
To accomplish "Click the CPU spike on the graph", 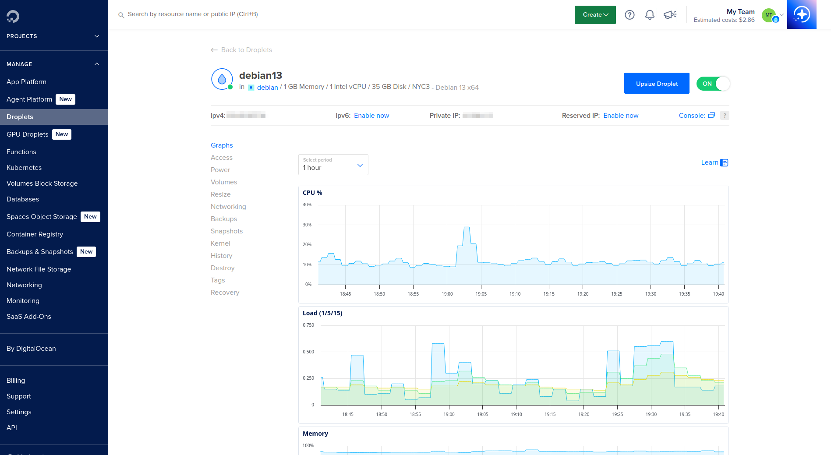I will click(467, 229).
